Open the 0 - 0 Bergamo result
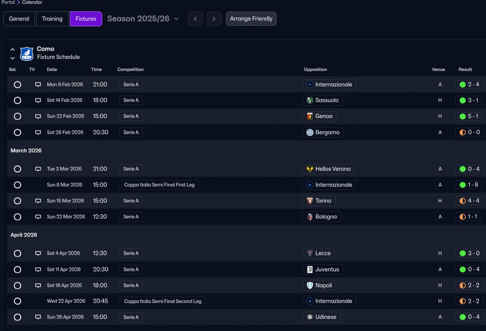The image size is (486, 331). click(469, 132)
